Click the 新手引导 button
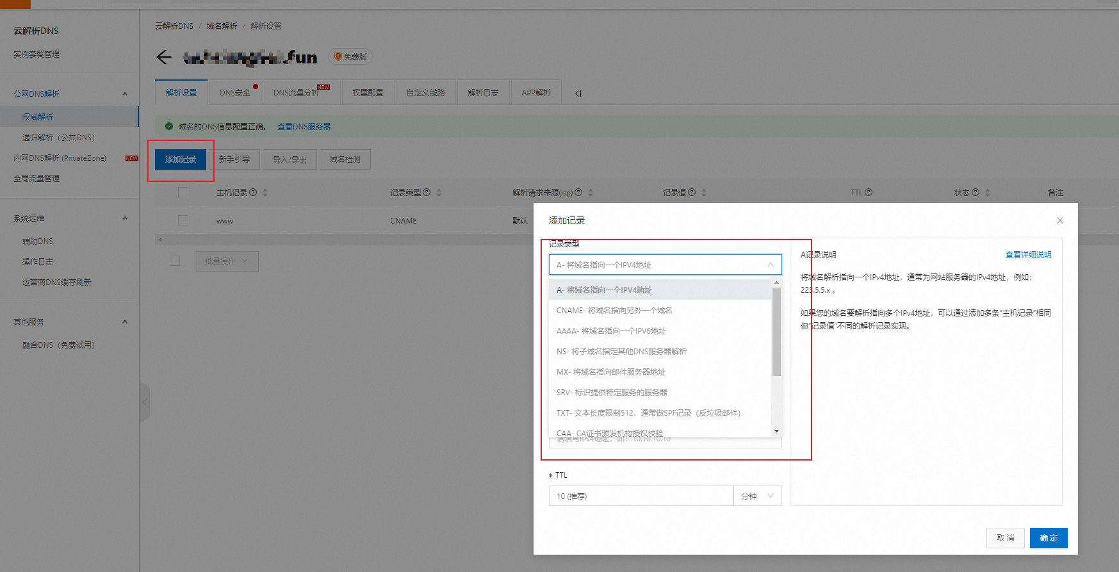Image resolution: width=1119 pixels, height=572 pixels. tap(234, 159)
